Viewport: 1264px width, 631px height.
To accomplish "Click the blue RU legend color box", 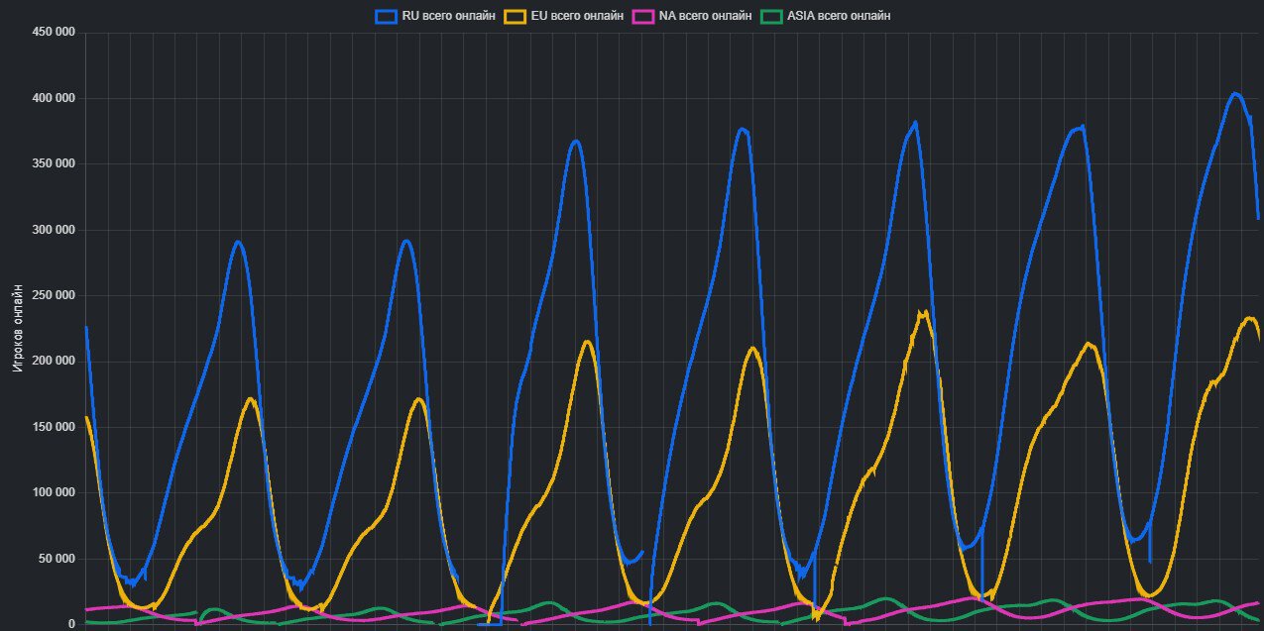I will coord(386,16).
